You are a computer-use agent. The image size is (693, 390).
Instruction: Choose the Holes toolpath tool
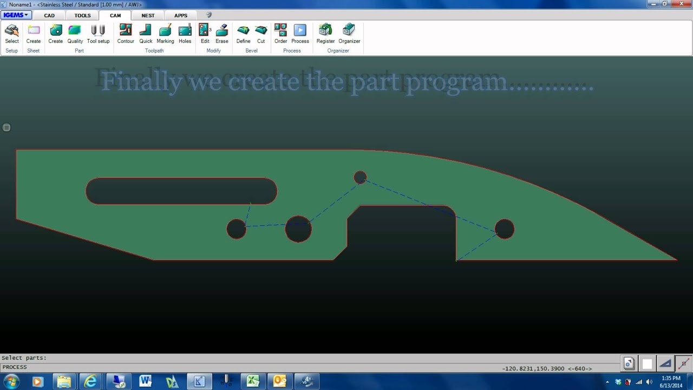[185, 34]
